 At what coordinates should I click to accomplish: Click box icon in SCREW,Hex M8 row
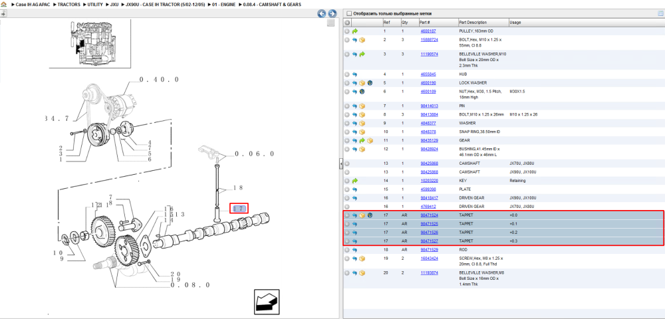pos(362,259)
